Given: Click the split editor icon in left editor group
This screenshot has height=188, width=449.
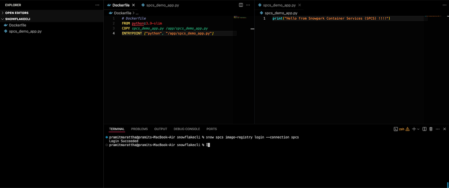Looking at the screenshot, I should 241,5.
